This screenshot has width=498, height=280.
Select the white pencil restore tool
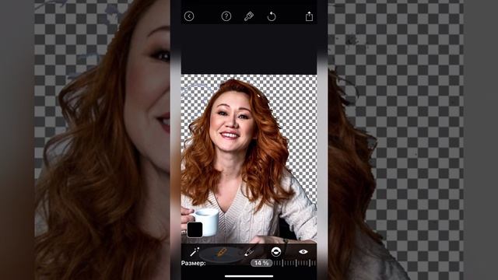[x=249, y=252]
